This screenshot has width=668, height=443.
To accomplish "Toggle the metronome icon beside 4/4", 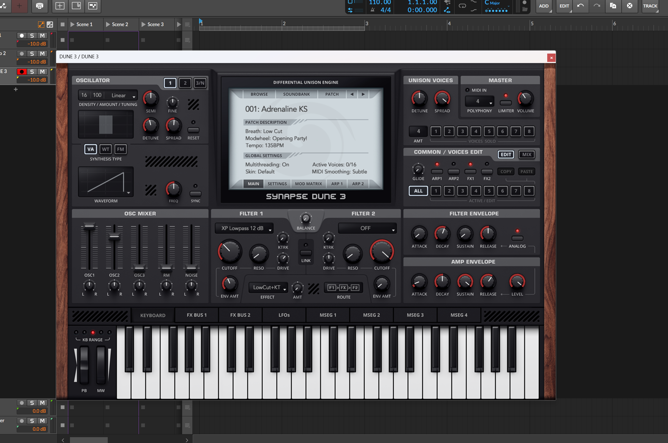I will tap(373, 10).
